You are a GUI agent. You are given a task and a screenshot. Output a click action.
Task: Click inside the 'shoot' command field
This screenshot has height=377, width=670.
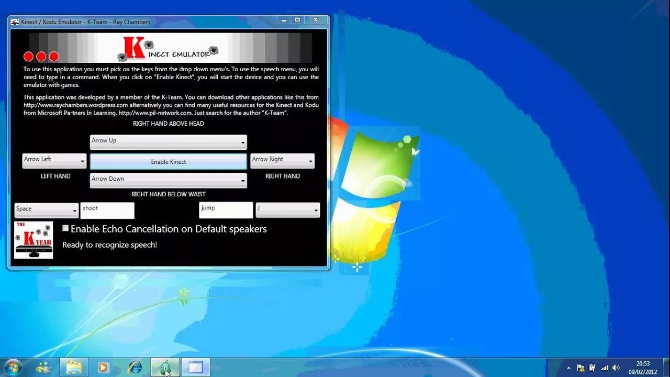pyautogui.click(x=107, y=210)
